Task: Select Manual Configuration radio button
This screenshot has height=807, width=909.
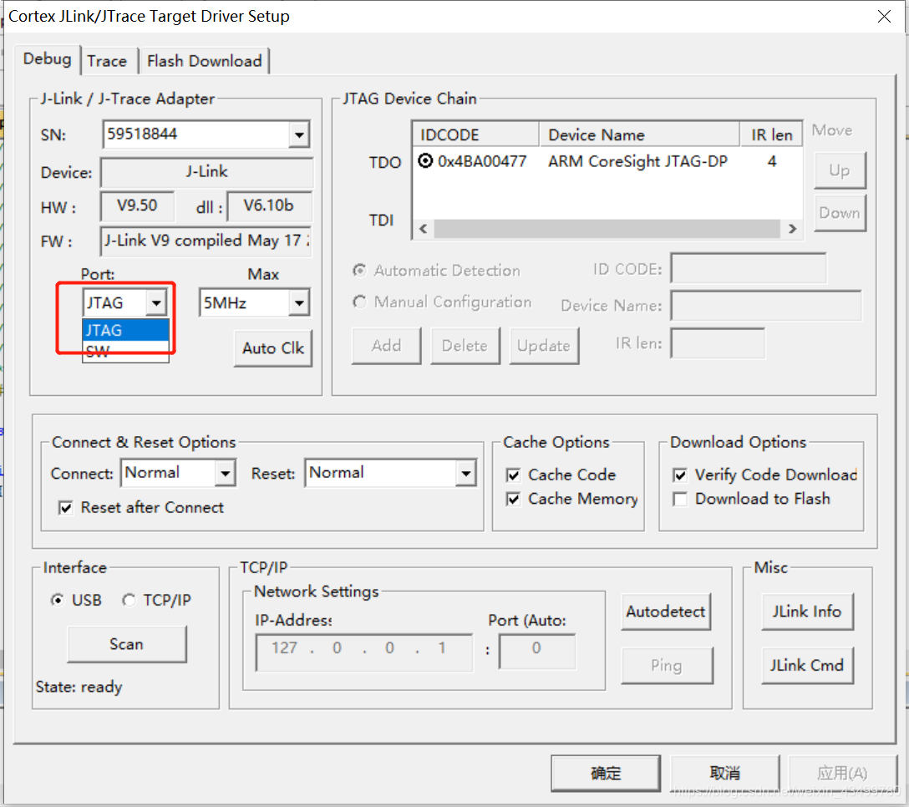Action: 360,302
